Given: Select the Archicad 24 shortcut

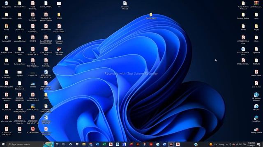Looking at the screenshot, I should [x=7, y=39].
